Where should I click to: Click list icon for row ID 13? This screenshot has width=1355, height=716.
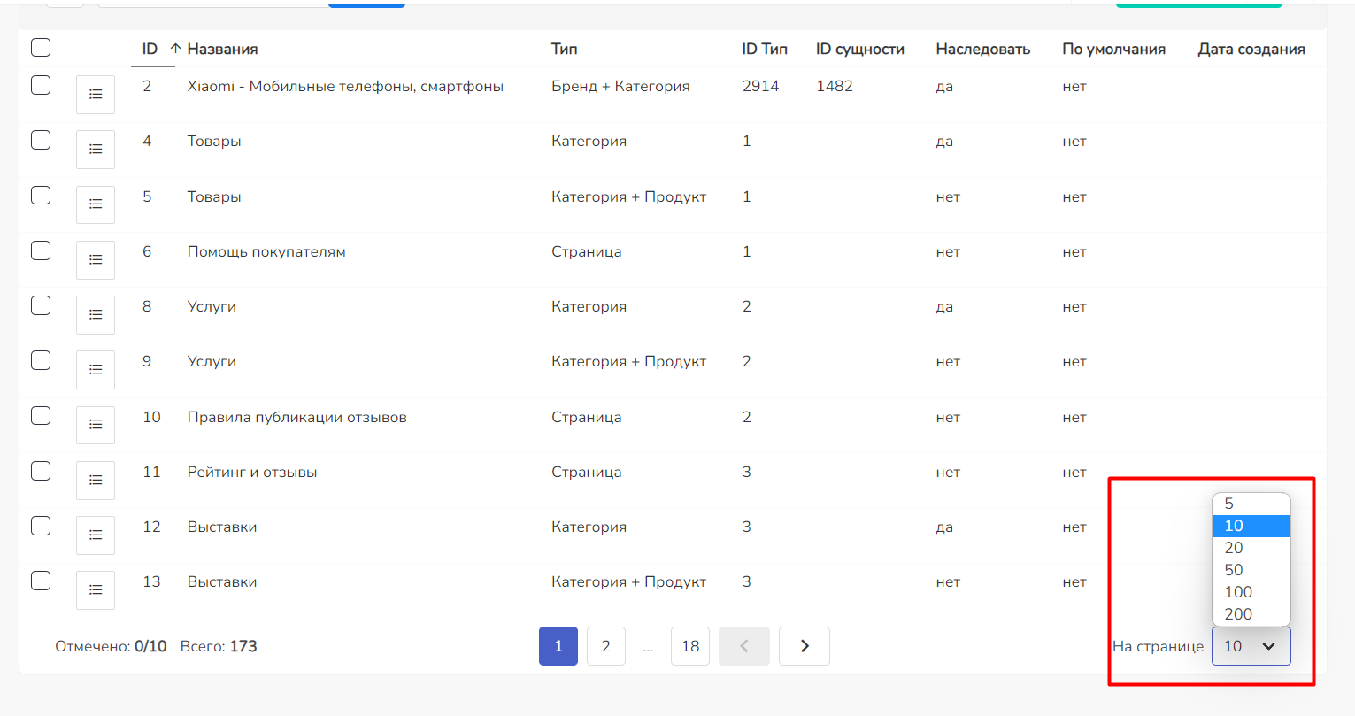coord(96,590)
